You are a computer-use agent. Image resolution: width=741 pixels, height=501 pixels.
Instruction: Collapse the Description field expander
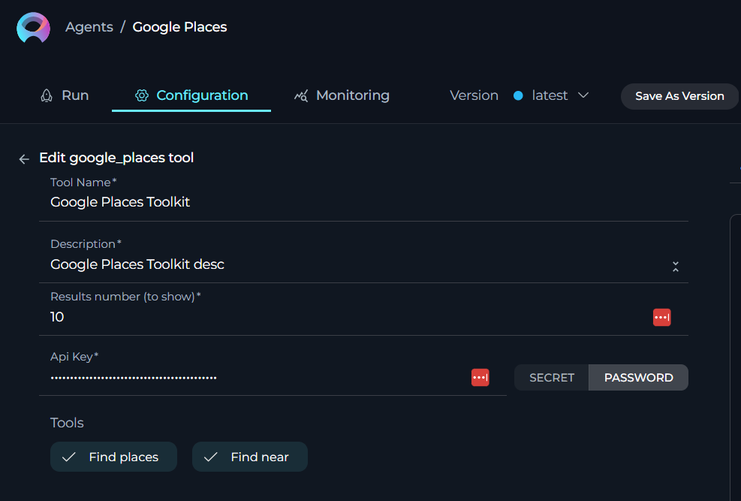[676, 267]
